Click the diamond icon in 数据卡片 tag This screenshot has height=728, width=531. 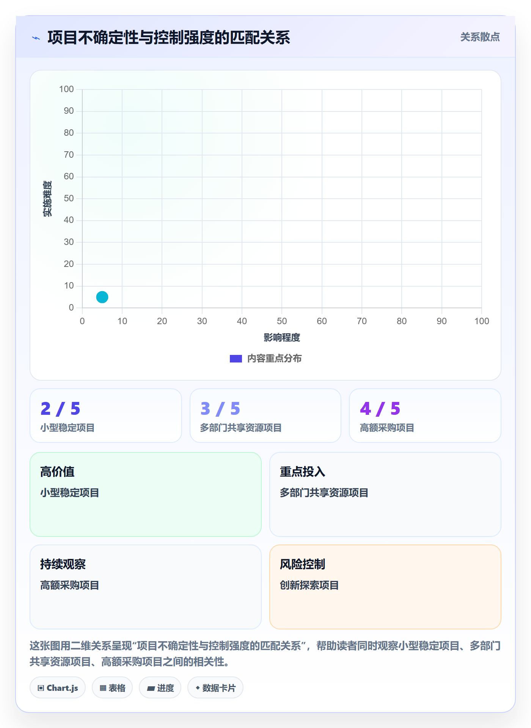[198, 688]
